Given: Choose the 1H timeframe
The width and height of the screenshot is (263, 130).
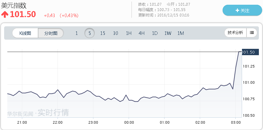Looking at the screenshot, I should [129, 33].
